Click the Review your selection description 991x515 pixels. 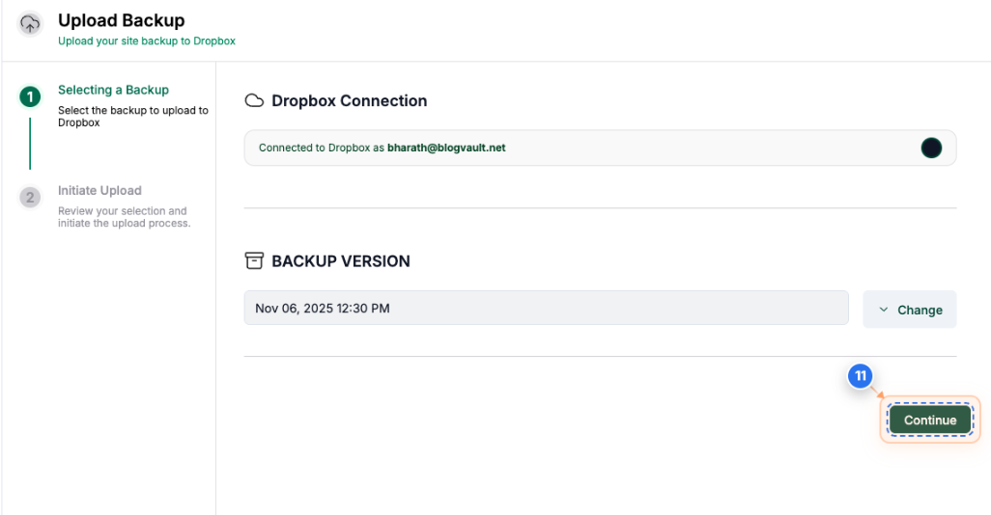pos(125,217)
